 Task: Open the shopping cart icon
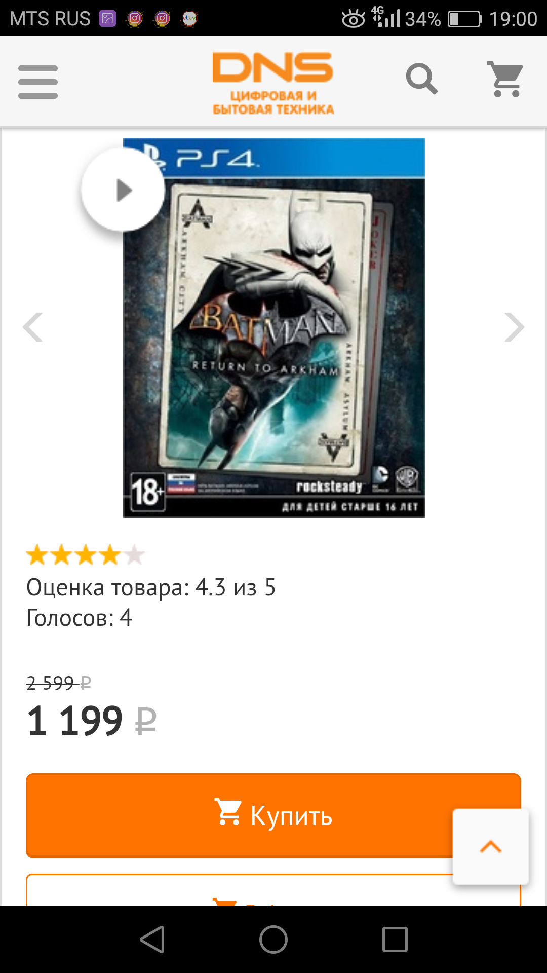point(505,79)
